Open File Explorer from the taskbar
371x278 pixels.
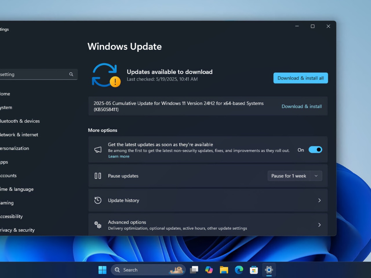(224, 270)
